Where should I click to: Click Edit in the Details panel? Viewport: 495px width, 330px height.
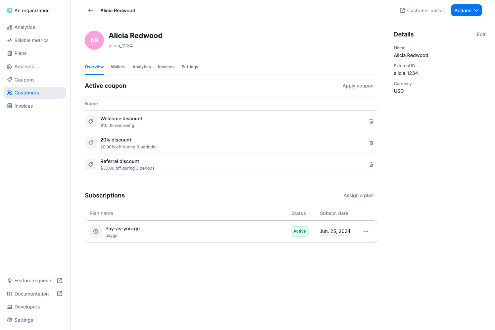point(481,34)
